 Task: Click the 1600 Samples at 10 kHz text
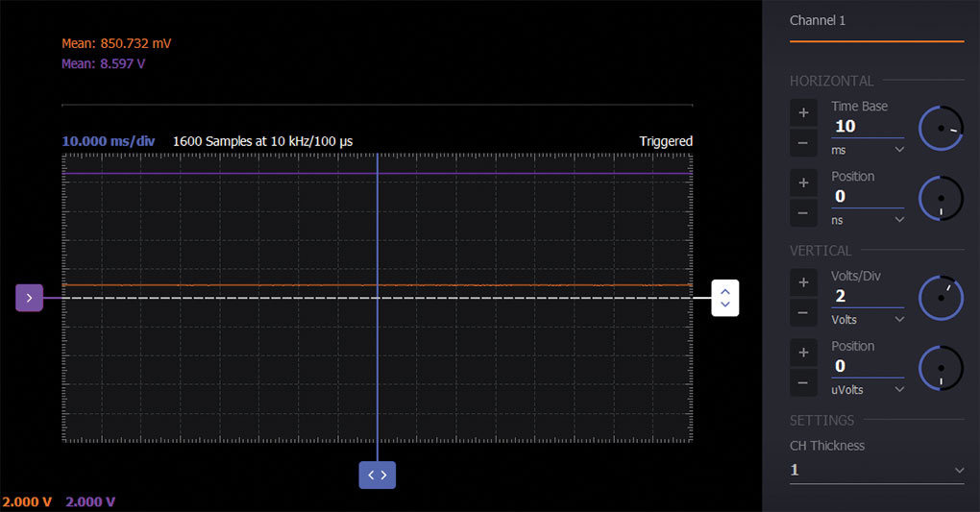262,141
